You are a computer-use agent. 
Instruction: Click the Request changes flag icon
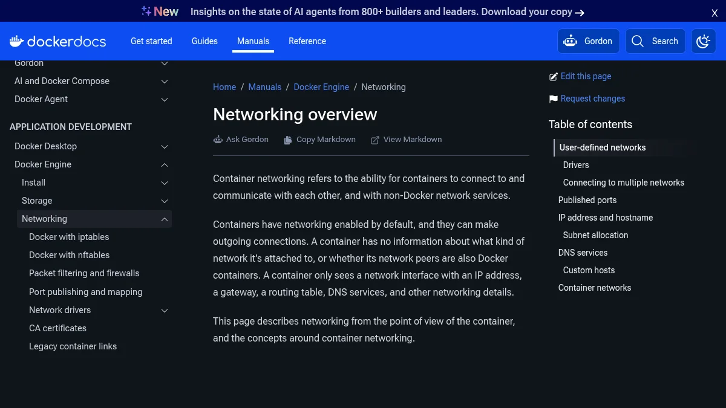point(553,99)
